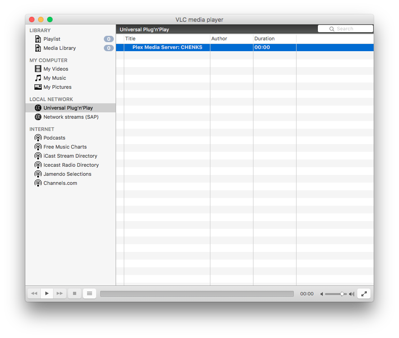This screenshot has height=338, width=399.
Task: Select the My Pictures icon
Action: click(x=38, y=87)
